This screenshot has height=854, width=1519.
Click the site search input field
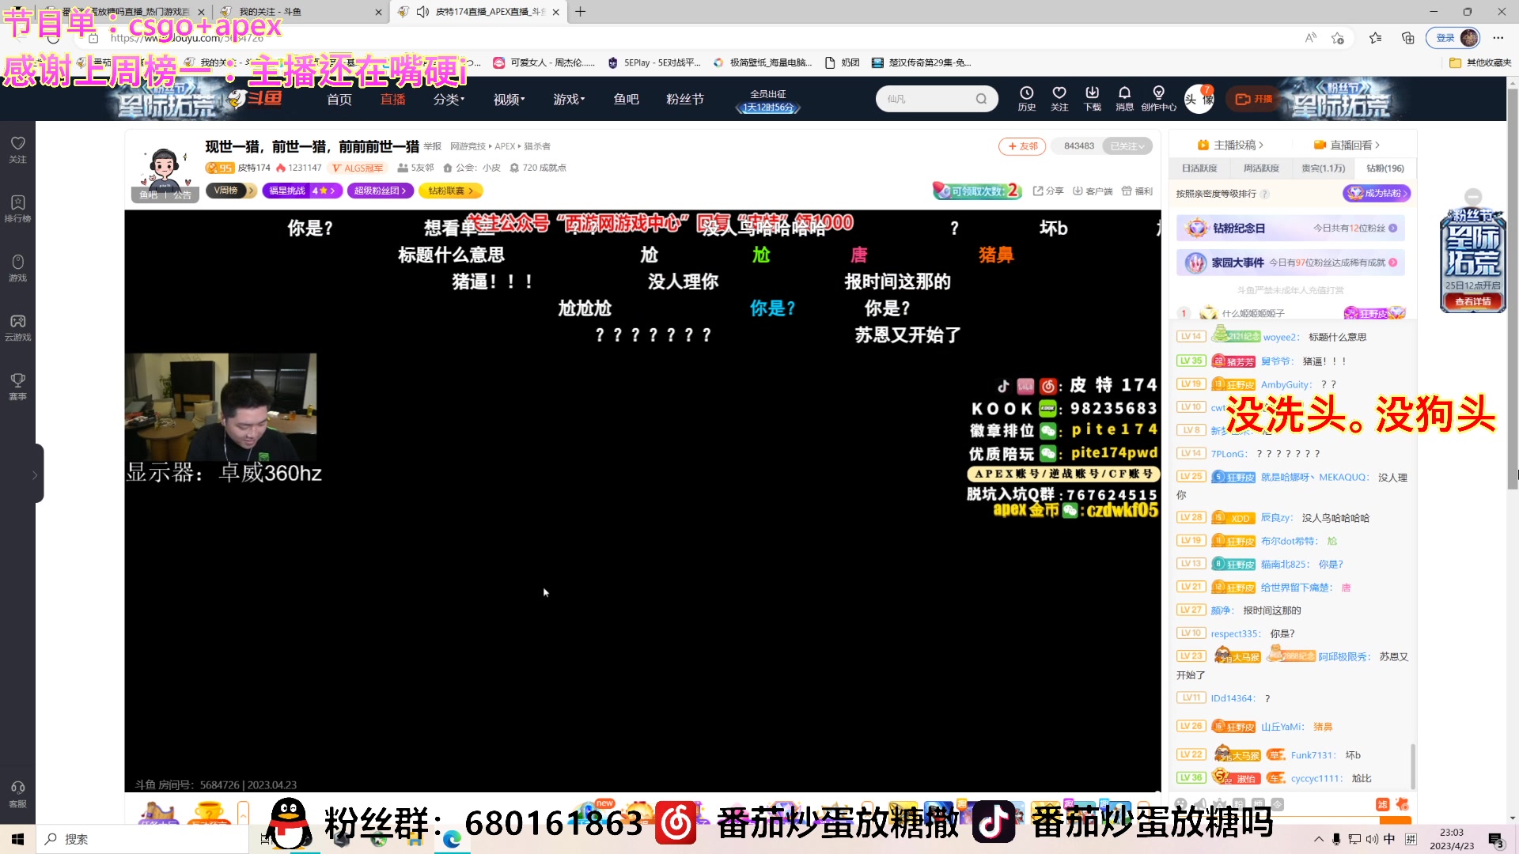[926, 99]
